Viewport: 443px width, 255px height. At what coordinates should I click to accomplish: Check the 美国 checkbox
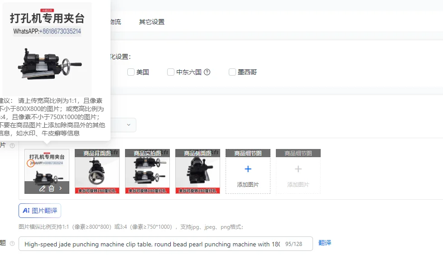pos(131,72)
